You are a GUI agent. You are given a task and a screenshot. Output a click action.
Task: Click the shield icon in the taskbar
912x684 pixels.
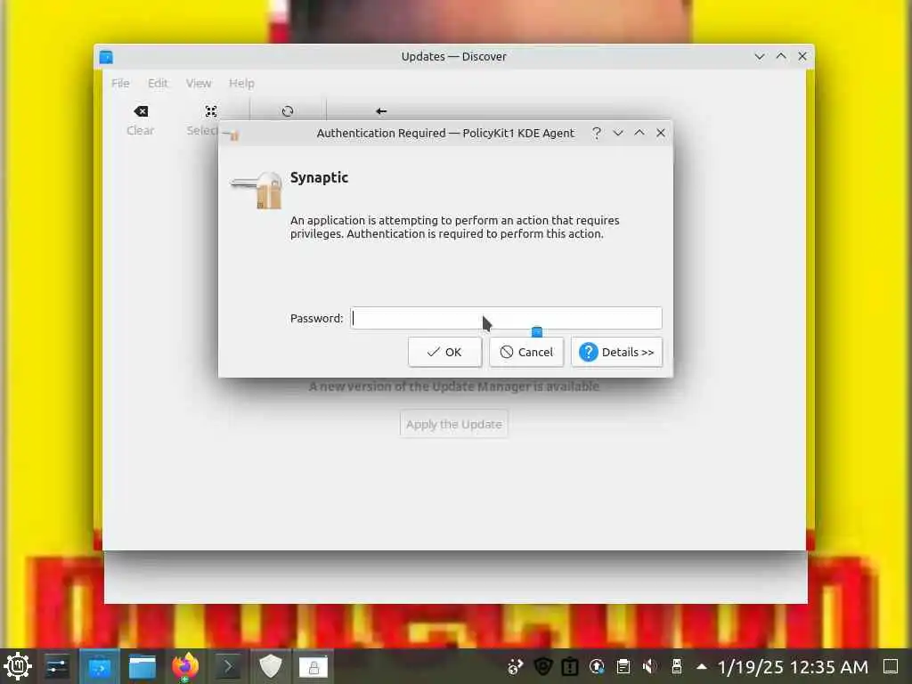pyautogui.click(x=271, y=666)
